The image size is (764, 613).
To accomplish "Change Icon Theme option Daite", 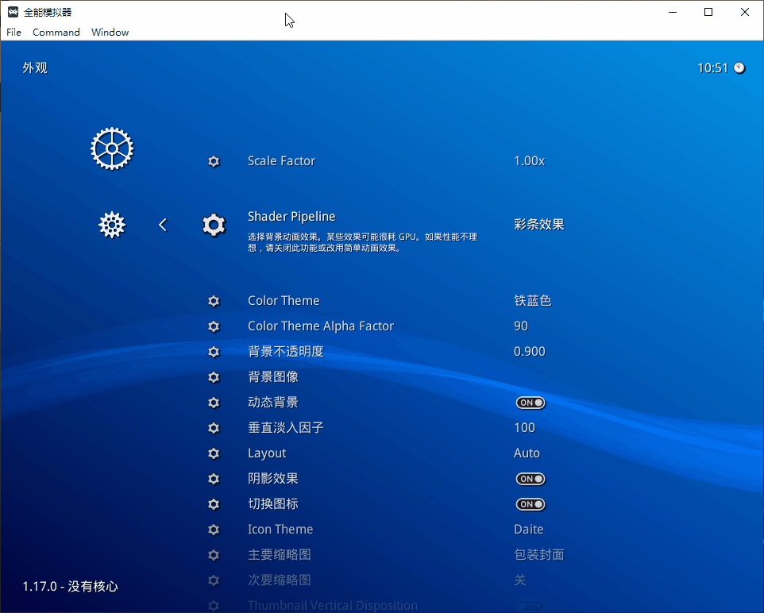I will point(529,529).
